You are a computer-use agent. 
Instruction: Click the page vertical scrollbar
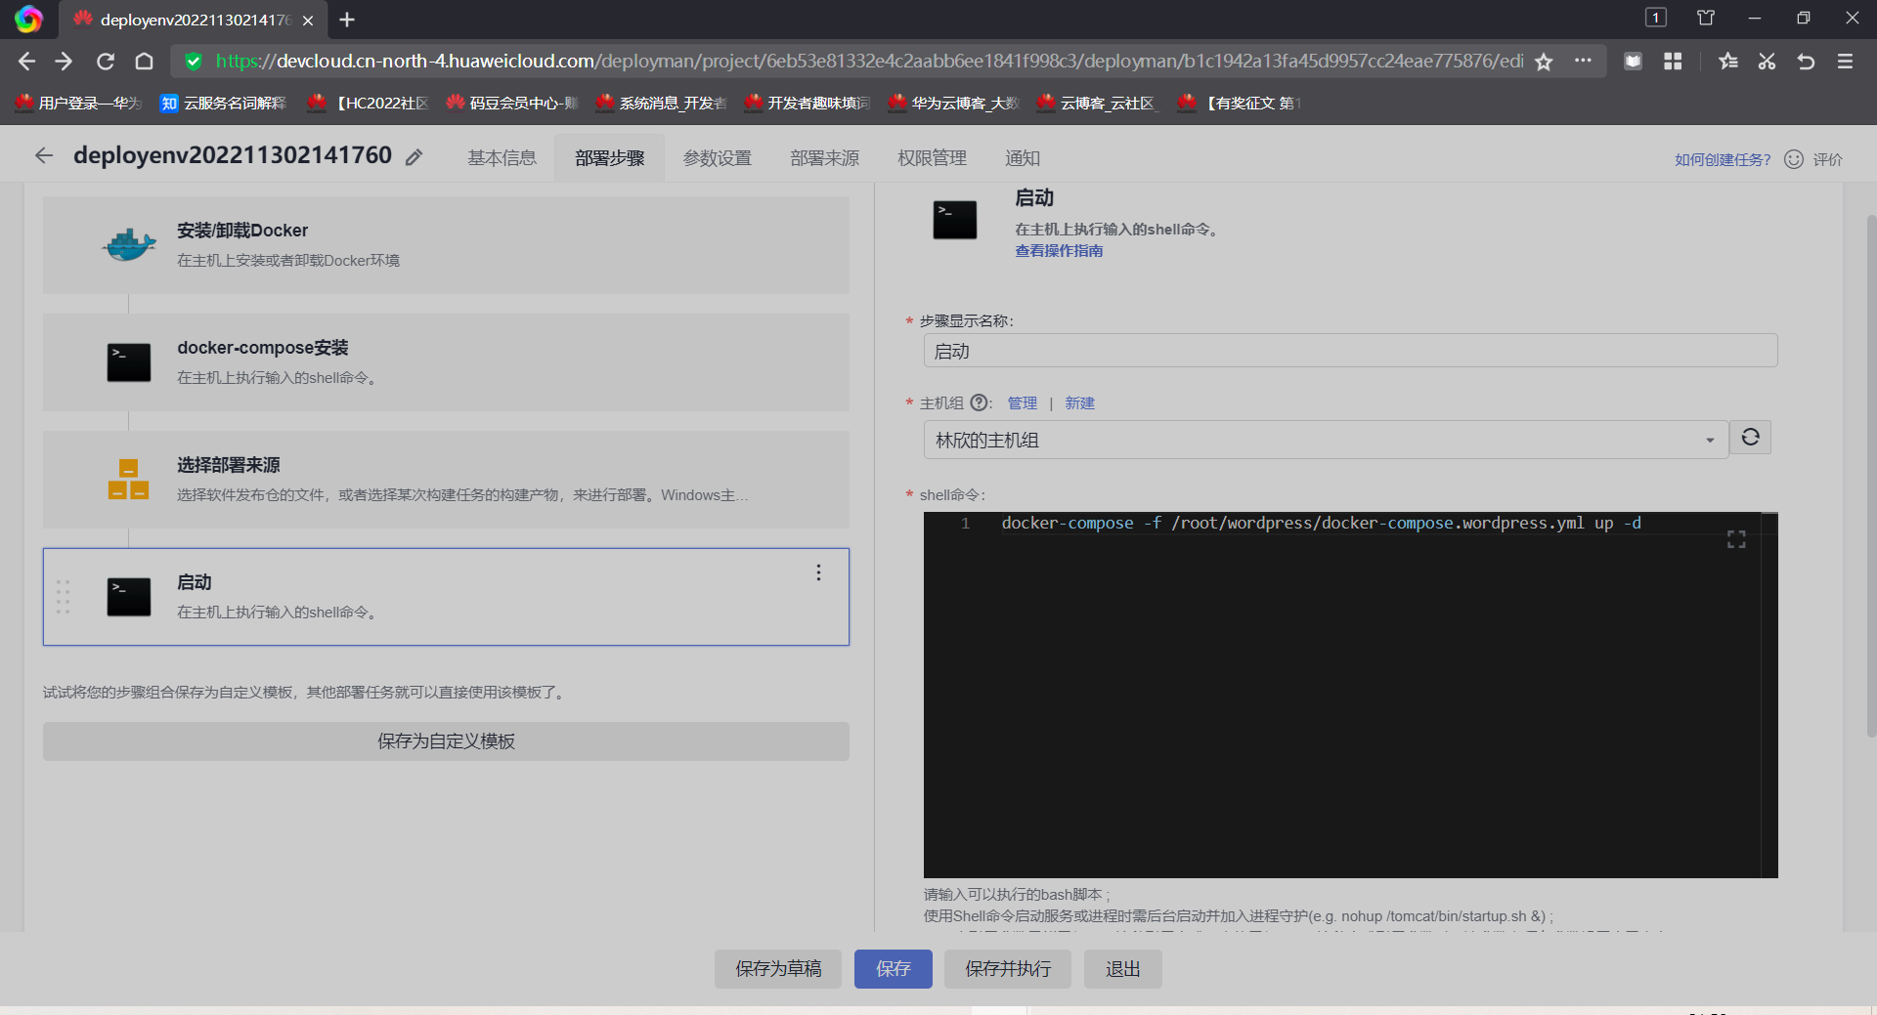[x=1871, y=475]
